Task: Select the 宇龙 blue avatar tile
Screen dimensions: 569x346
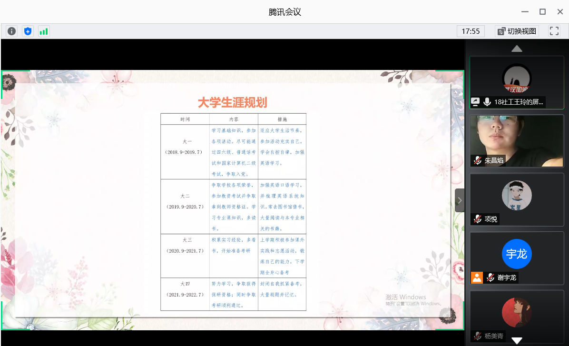Action: pos(517,254)
